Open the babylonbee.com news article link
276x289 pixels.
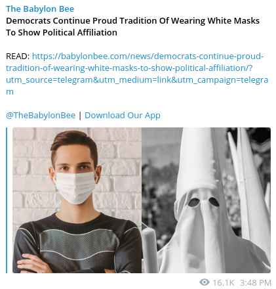point(137,74)
